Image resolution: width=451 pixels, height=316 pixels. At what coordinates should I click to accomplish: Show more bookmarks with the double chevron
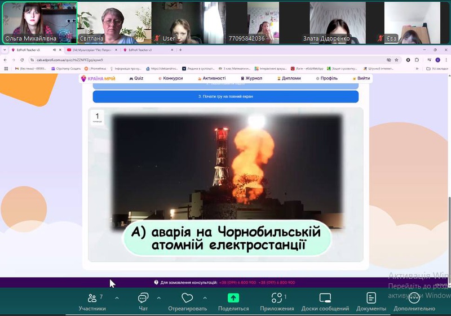(x=417, y=69)
